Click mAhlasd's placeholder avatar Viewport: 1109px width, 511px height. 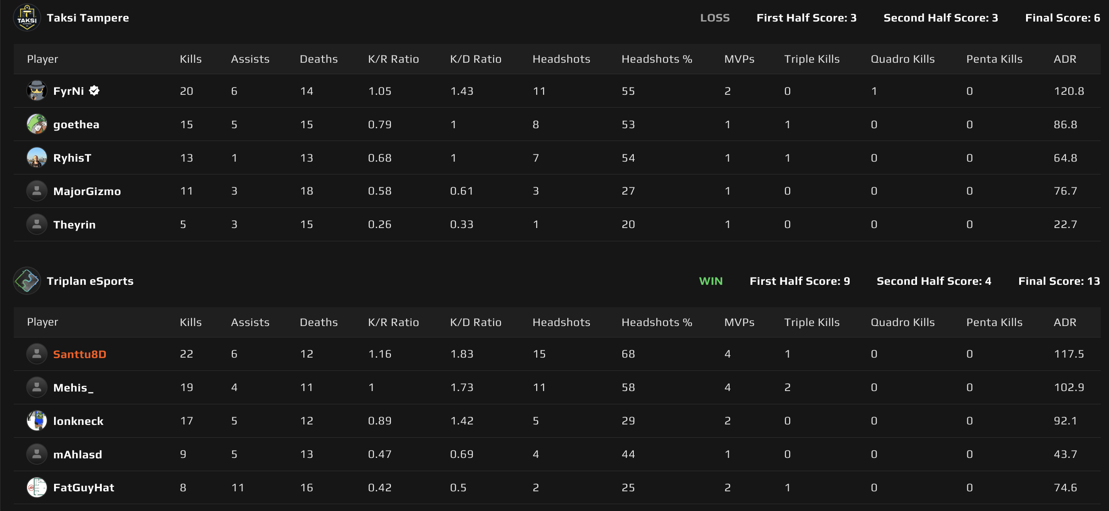tap(37, 454)
